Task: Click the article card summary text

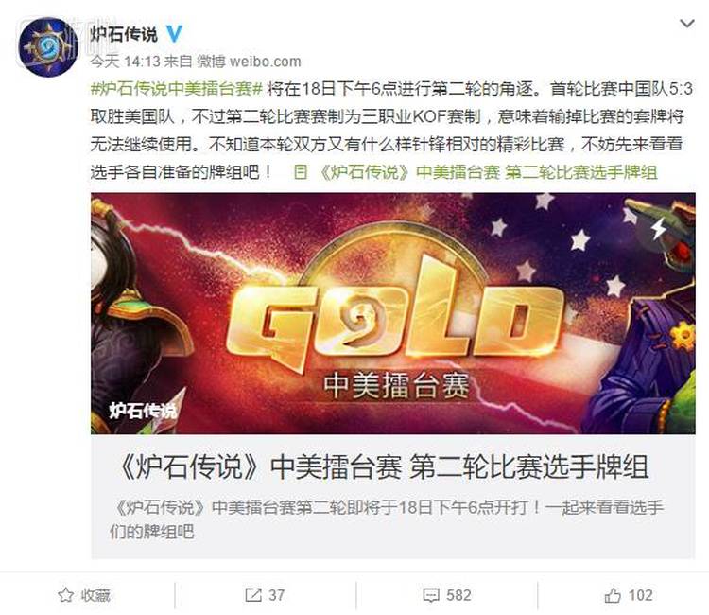Action: pos(387,519)
